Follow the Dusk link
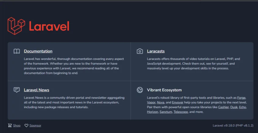258x133 pixels. [x=234, y=107]
